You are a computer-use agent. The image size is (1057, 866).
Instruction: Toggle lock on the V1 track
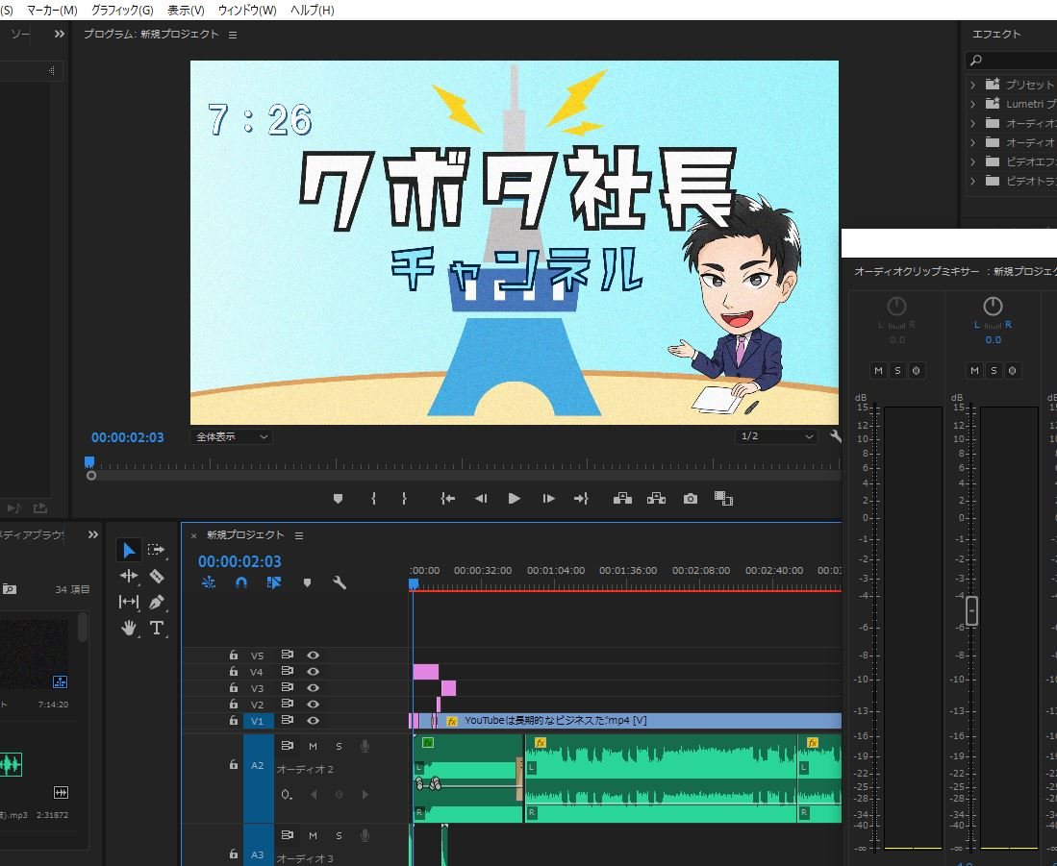tap(233, 721)
